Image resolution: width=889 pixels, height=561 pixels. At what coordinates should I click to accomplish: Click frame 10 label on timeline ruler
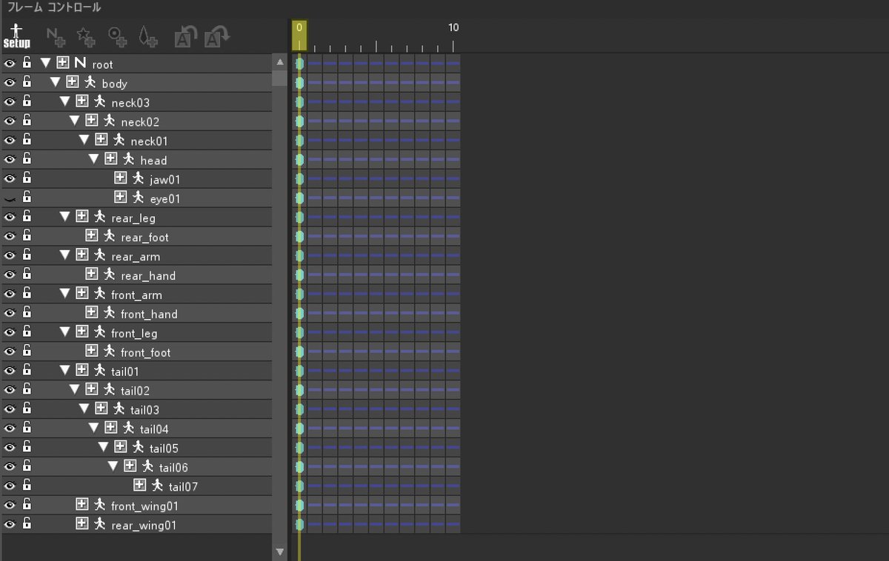coord(453,27)
